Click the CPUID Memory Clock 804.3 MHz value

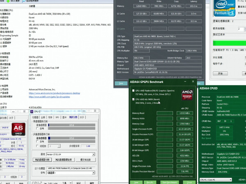[223, 172]
